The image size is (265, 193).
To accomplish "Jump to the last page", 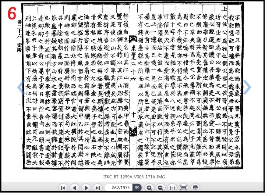I will (98, 187).
